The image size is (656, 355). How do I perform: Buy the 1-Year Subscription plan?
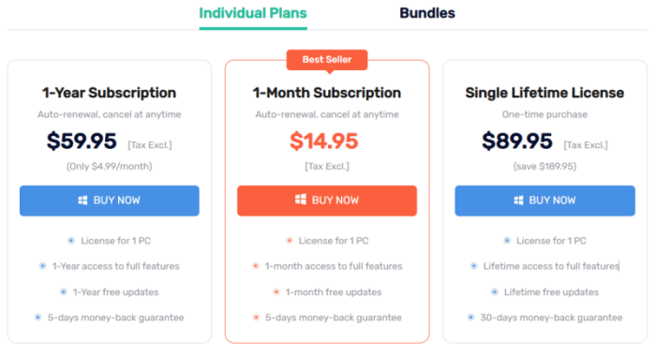[110, 200]
